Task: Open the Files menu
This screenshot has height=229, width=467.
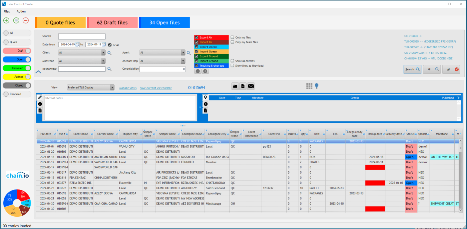Action: tap(7, 11)
